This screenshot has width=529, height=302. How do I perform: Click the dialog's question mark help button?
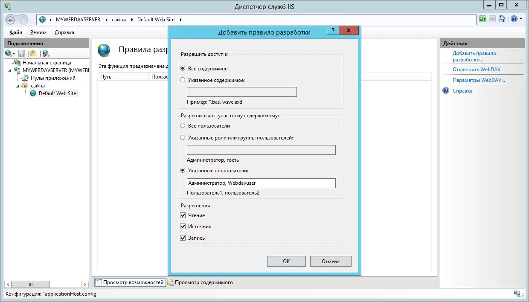tap(333, 30)
